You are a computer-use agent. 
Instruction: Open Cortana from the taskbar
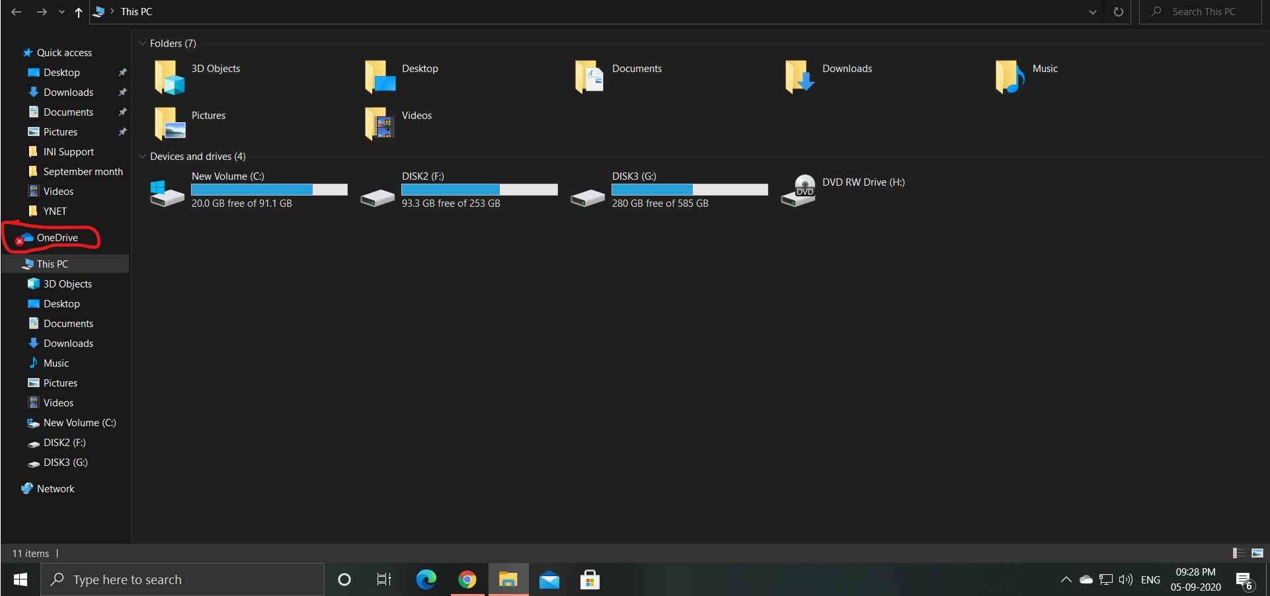(344, 579)
